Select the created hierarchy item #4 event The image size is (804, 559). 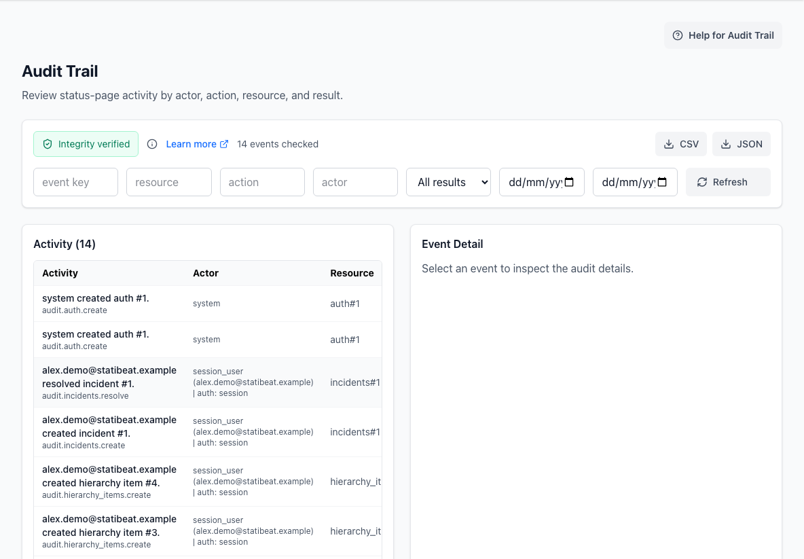pos(208,482)
